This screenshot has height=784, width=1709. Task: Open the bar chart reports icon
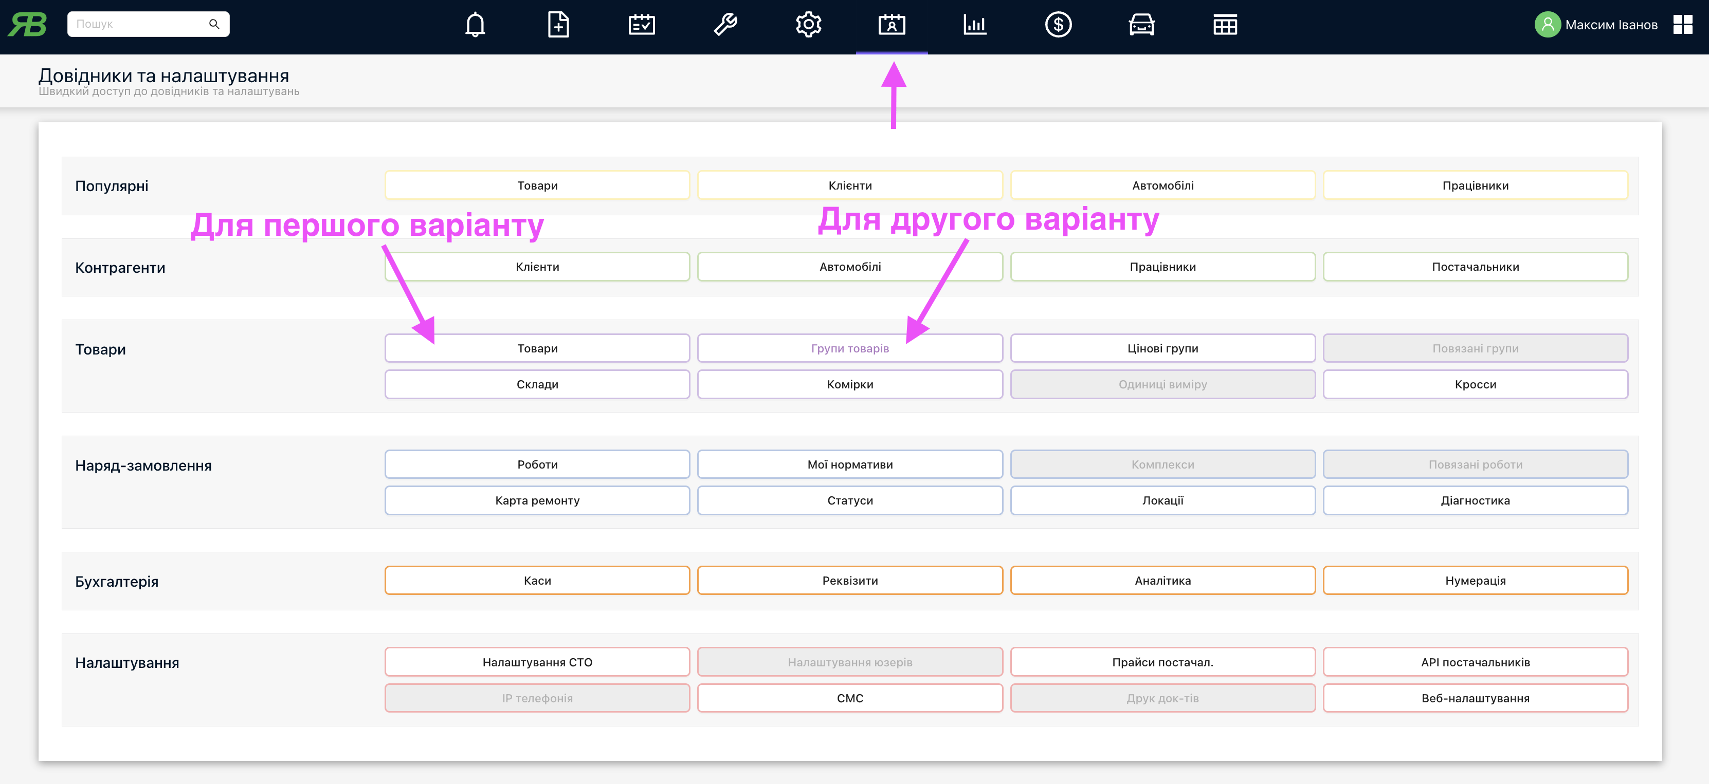(975, 25)
